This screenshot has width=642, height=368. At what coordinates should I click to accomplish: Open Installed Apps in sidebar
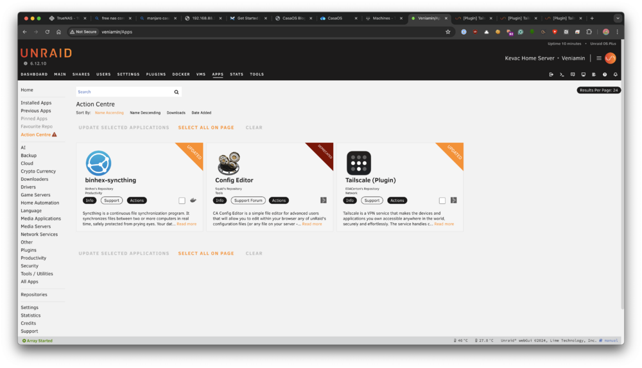tap(36, 103)
